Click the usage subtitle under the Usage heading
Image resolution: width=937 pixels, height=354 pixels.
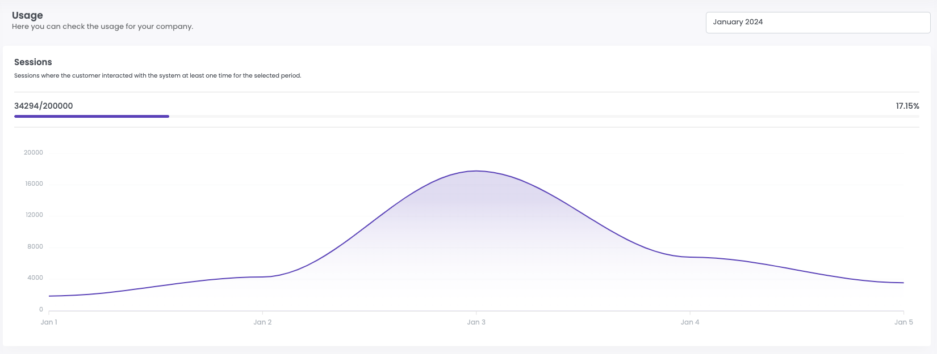tap(102, 27)
